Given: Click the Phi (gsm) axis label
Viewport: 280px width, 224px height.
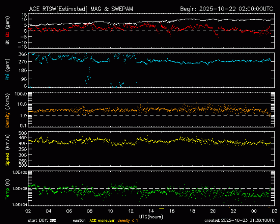Looking at the screenshot, I should point(7,70).
